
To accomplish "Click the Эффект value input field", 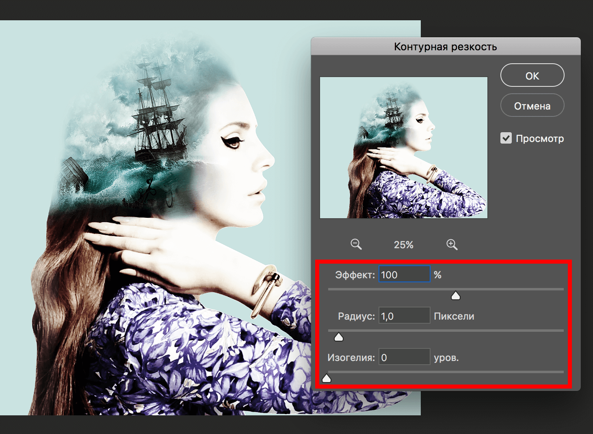I will pyautogui.click(x=404, y=275).
